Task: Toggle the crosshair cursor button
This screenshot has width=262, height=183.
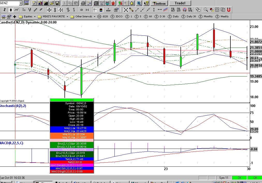Action: [x=95, y=10]
